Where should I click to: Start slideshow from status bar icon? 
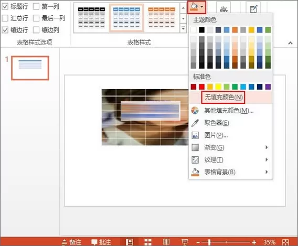(184, 242)
